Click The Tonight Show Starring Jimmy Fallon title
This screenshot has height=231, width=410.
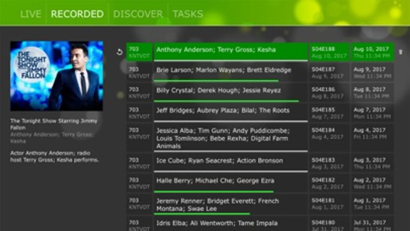tap(54, 124)
